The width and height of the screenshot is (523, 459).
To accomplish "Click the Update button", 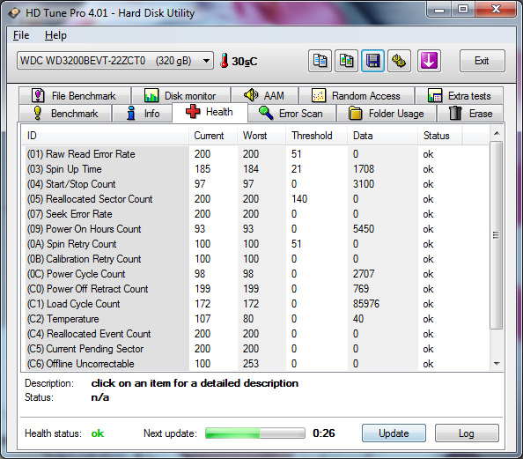I will [x=394, y=433].
